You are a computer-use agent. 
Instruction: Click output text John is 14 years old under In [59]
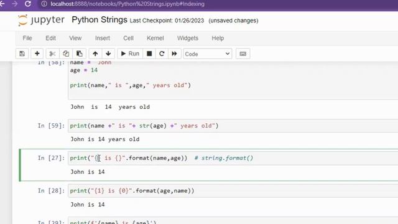click(x=105, y=139)
